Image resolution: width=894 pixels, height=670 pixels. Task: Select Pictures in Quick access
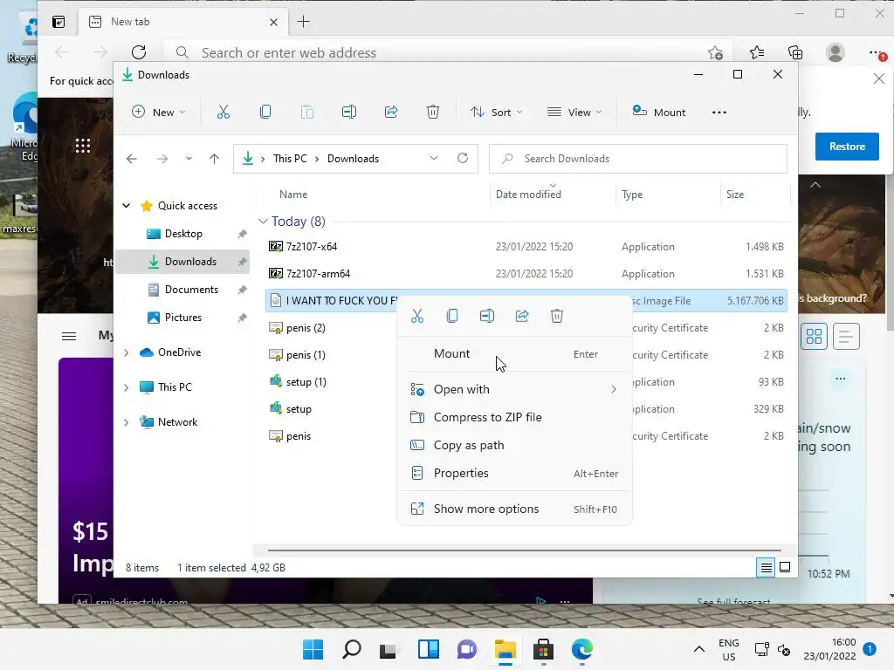pos(182,318)
